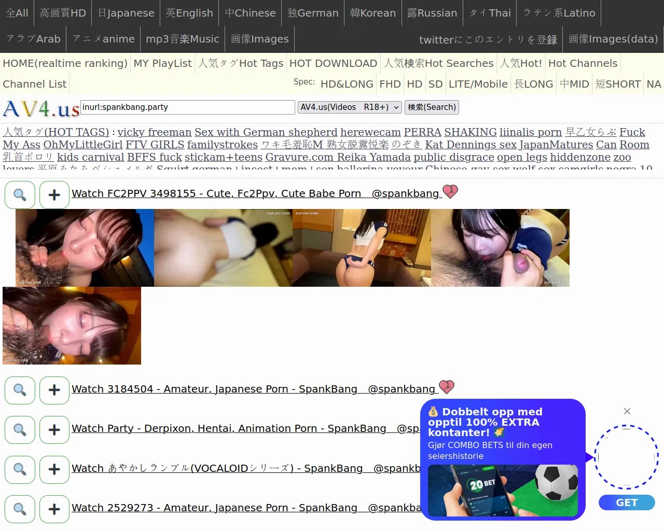Open the VOCALOID series result link
The width and height of the screenshot is (664, 531).
point(246,468)
